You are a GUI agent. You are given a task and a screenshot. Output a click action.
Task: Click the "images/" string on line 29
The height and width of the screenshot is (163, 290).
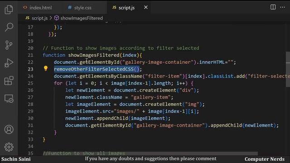(x=126, y=111)
